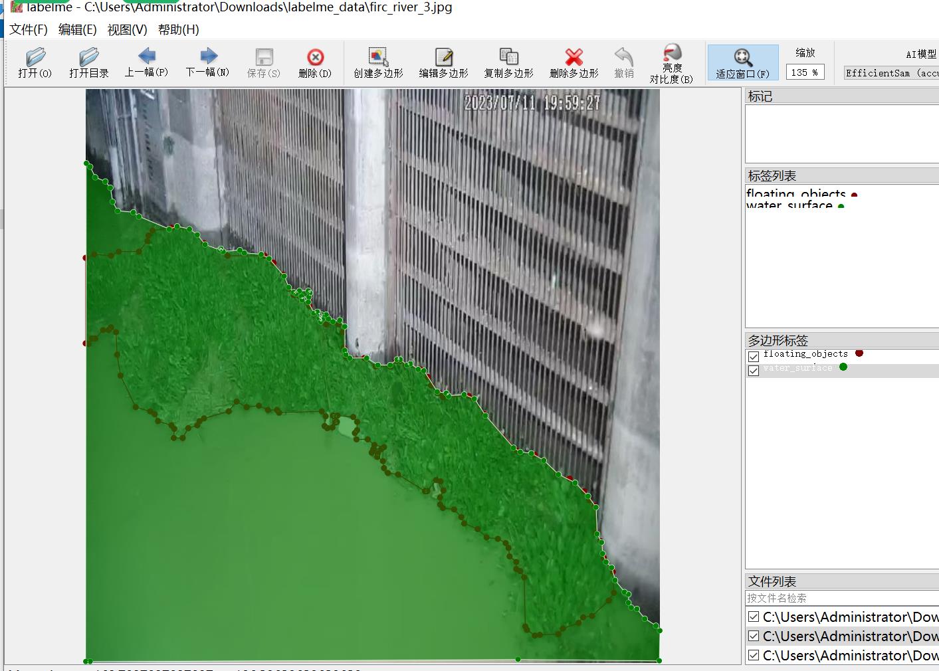The width and height of the screenshot is (939, 671).
Task: Toggle checkbox of first file in file list
Action: point(754,617)
